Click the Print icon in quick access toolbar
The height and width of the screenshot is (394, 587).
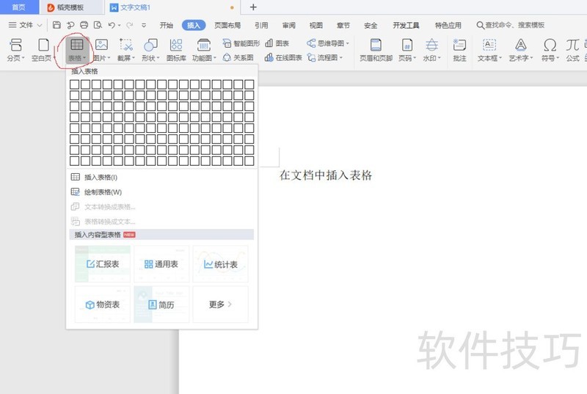point(84,25)
